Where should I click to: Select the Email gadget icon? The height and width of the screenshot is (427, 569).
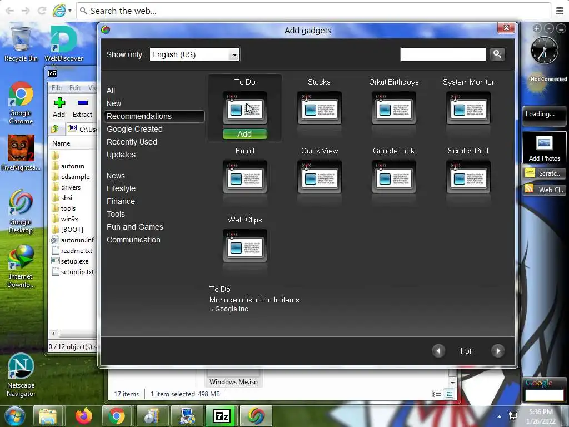pos(245,177)
